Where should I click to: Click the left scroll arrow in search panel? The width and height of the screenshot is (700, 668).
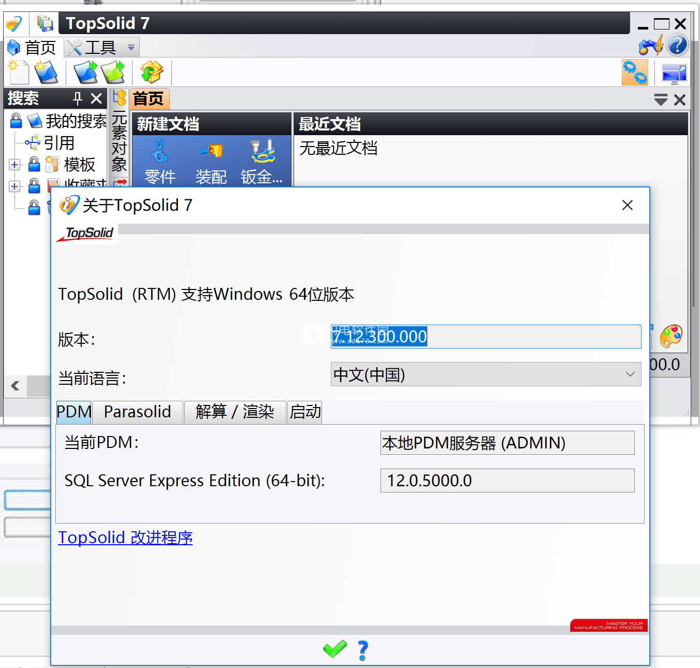[16, 386]
